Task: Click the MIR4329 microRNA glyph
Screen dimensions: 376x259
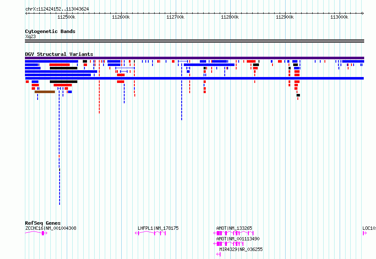Action: [x=218, y=254]
